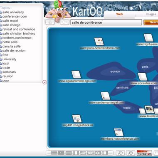
Task: Click the zoom in magnifier icon
Action: pos(131,153)
